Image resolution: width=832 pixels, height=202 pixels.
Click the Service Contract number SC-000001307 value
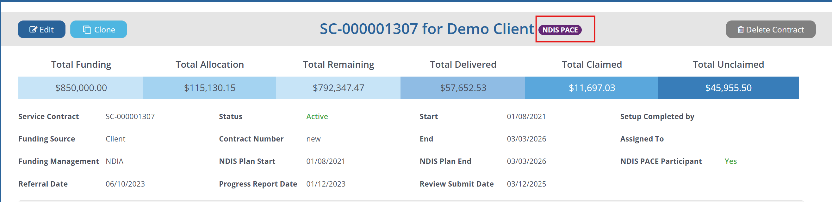tap(130, 116)
